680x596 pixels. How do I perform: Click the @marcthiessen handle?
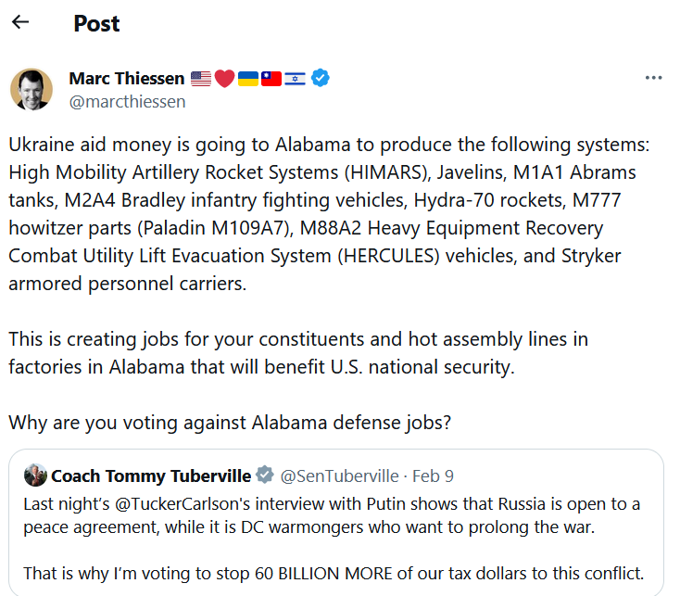click(127, 102)
